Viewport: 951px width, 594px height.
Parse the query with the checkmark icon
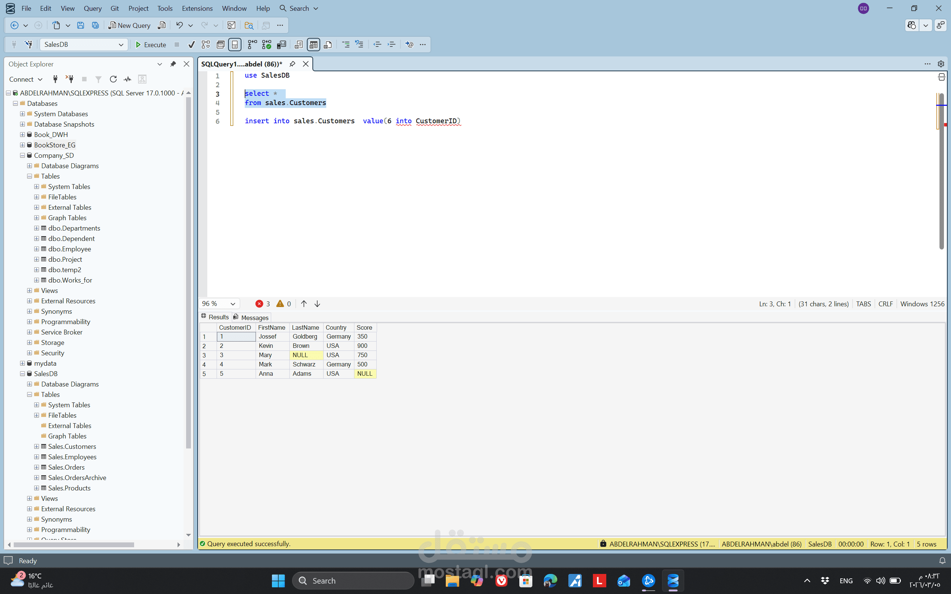point(191,45)
